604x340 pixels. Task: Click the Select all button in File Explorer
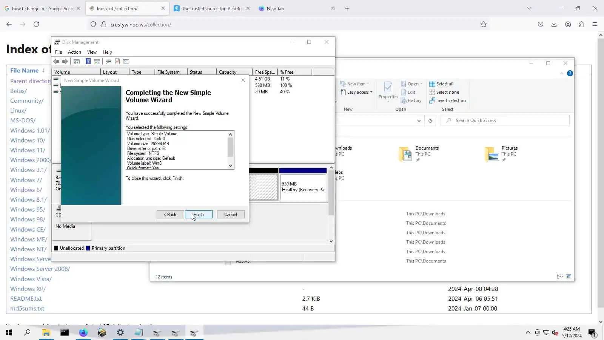pos(441,84)
